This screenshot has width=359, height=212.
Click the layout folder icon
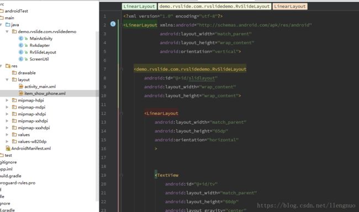[x=14, y=79]
